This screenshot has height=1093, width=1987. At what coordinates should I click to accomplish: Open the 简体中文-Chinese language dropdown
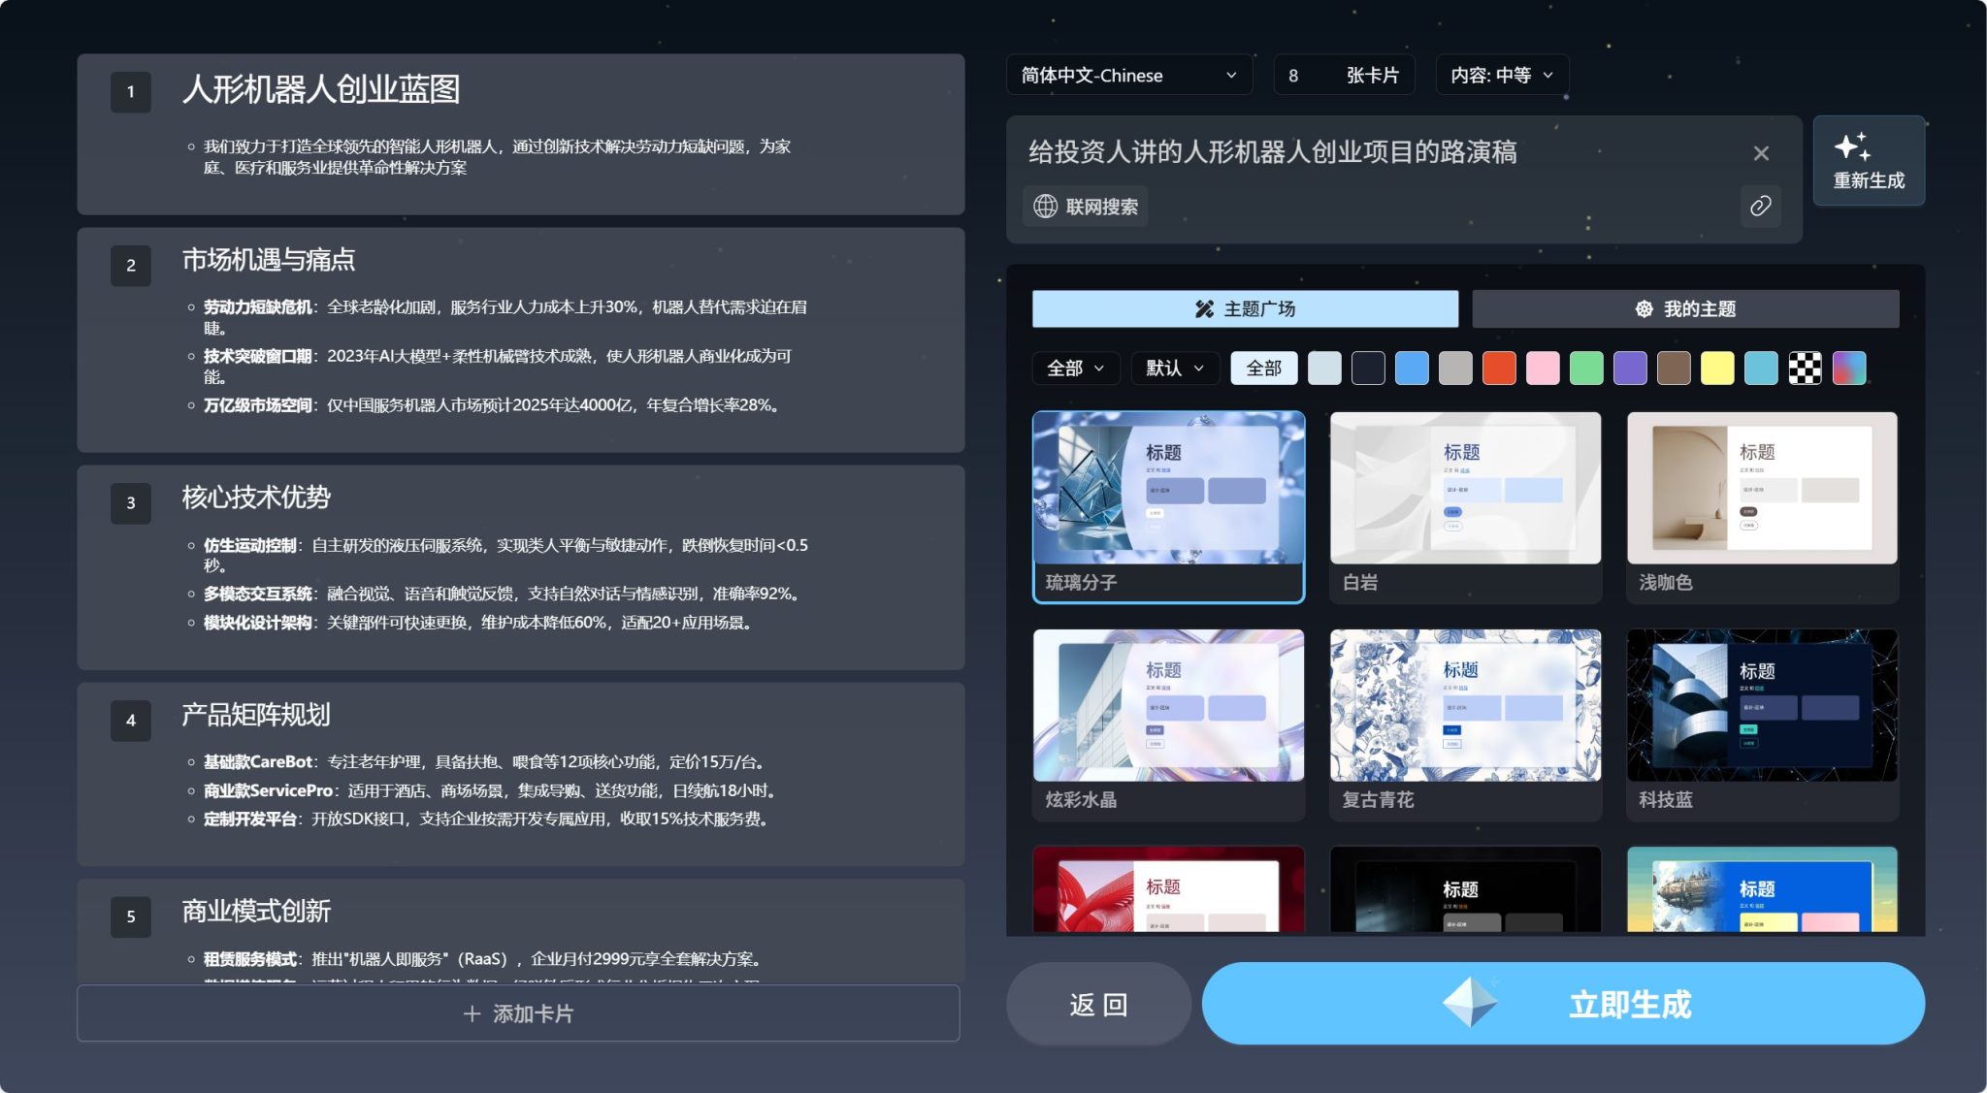click(x=1128, y=75)
